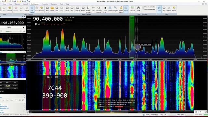Open the quick access toolbar customize arrow
This screenshot has height=117, width=208.
[30, 1]
